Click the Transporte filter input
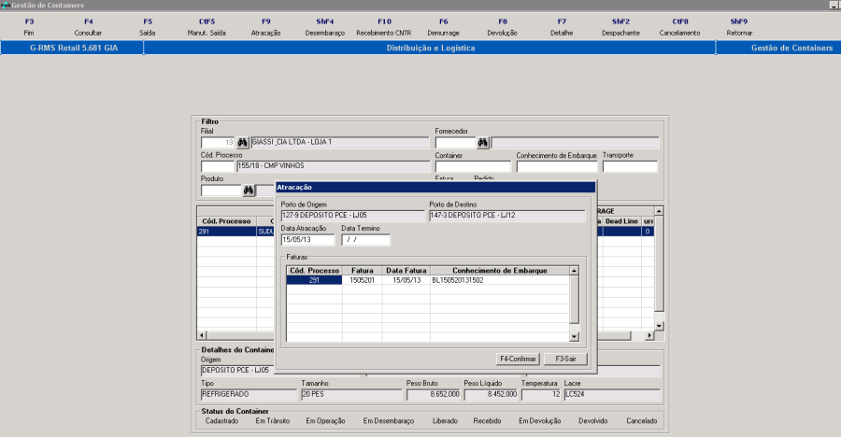The image size is (841, 437). (x=630, y=167)
